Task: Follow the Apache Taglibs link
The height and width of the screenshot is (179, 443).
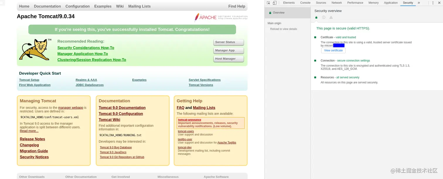Action: tap(227, 143)
